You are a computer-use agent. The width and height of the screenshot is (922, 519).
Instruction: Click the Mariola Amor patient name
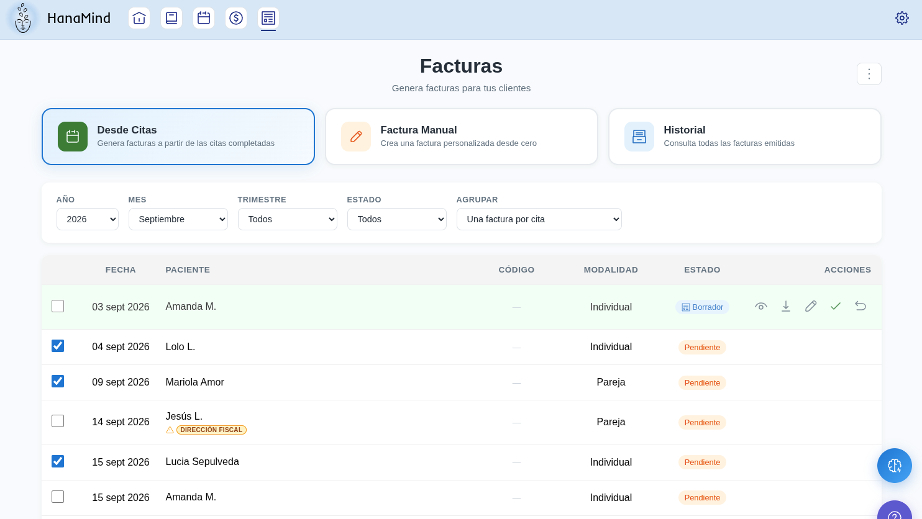195,382
